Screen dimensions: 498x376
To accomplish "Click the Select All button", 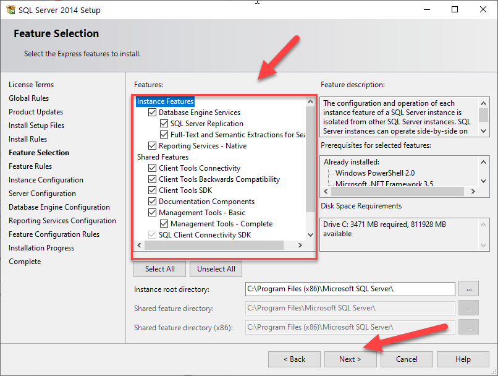I will [160, 269].
